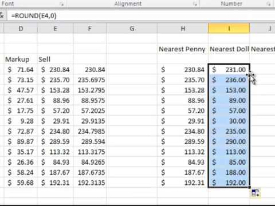Select Markup cell $ 17.75
Image resolution: width=275 pixels, height=206 pixels.
[x=21, y=111]
